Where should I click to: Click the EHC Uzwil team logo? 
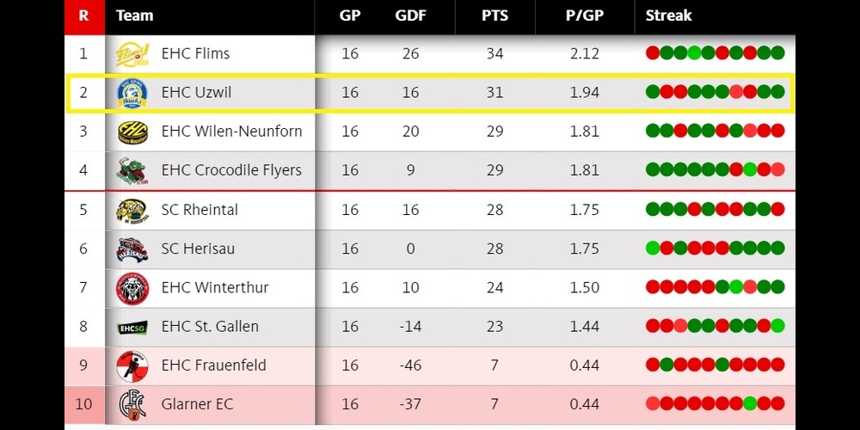pyautogui.click(x=132, y=93)
